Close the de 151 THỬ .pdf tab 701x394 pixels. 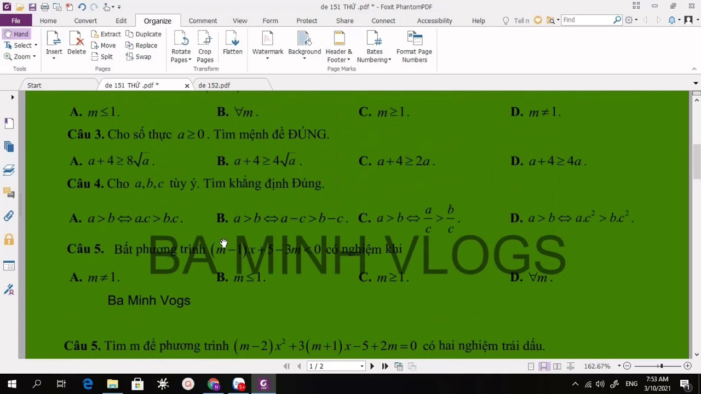point(187,86)
